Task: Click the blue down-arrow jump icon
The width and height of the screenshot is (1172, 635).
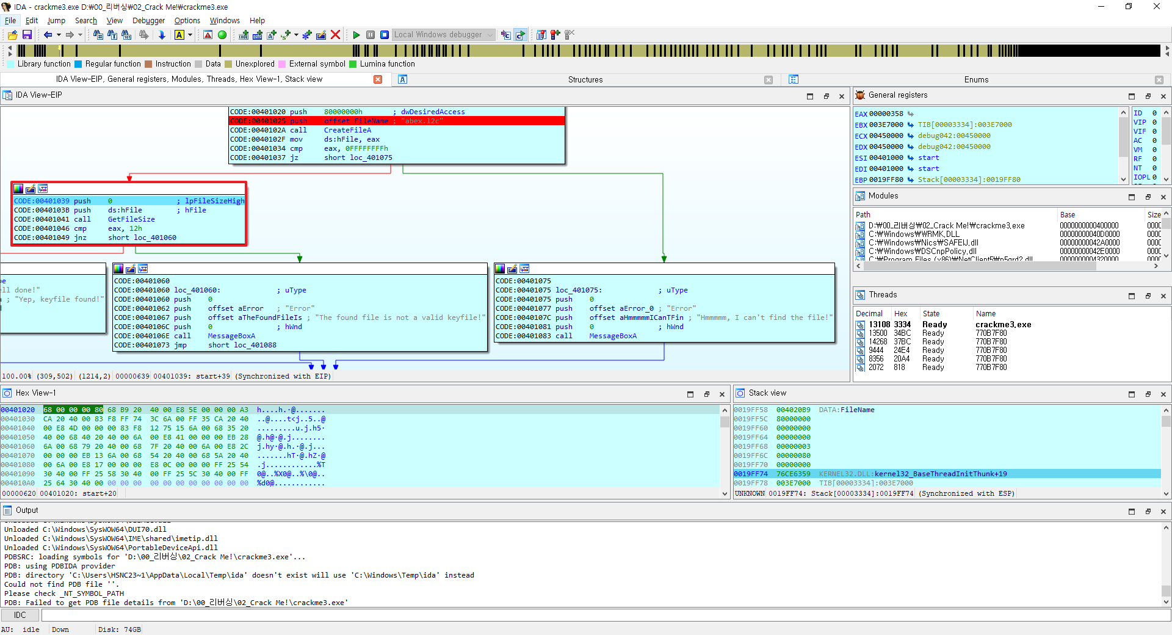Action: tap(162, 35)
